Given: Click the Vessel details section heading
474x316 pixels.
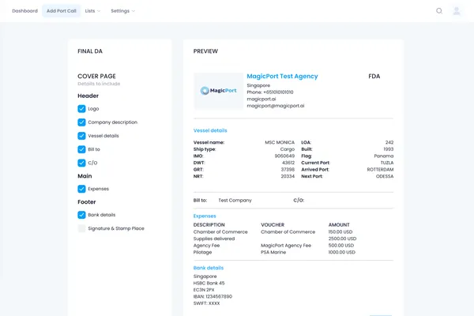Looking at the screenshot, I should (210, 130).
